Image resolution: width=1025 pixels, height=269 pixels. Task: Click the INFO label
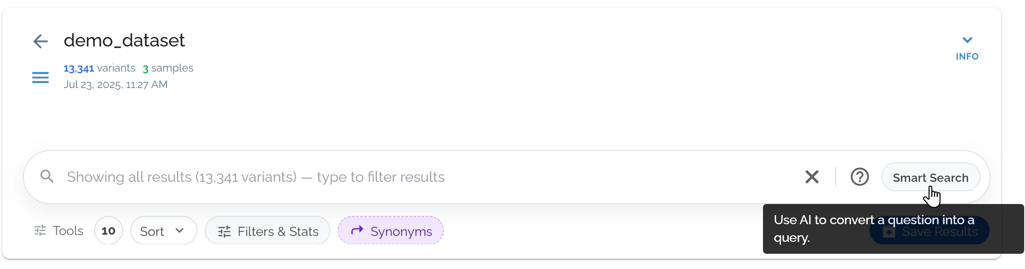pos(967,56)
